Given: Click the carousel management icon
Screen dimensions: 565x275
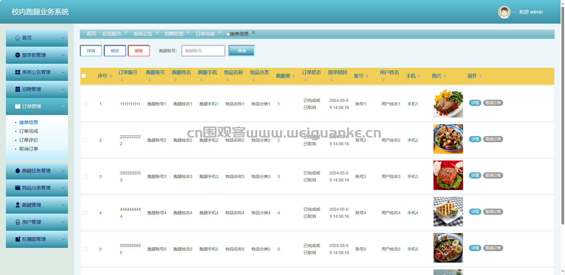Looking at the screenshot, I should pos(18,239).
